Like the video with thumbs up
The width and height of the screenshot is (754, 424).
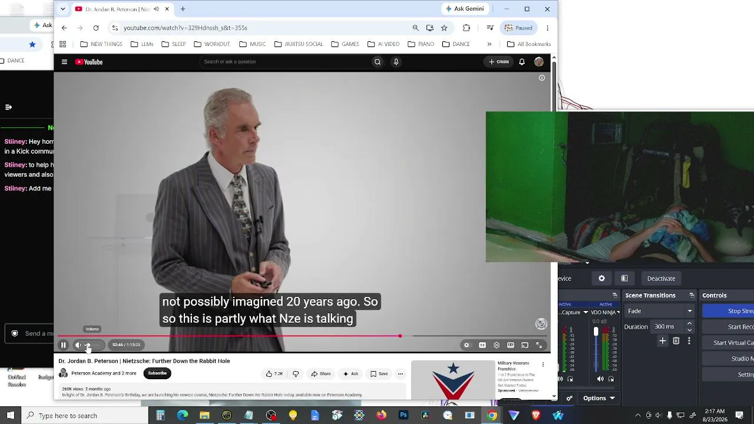274,374
